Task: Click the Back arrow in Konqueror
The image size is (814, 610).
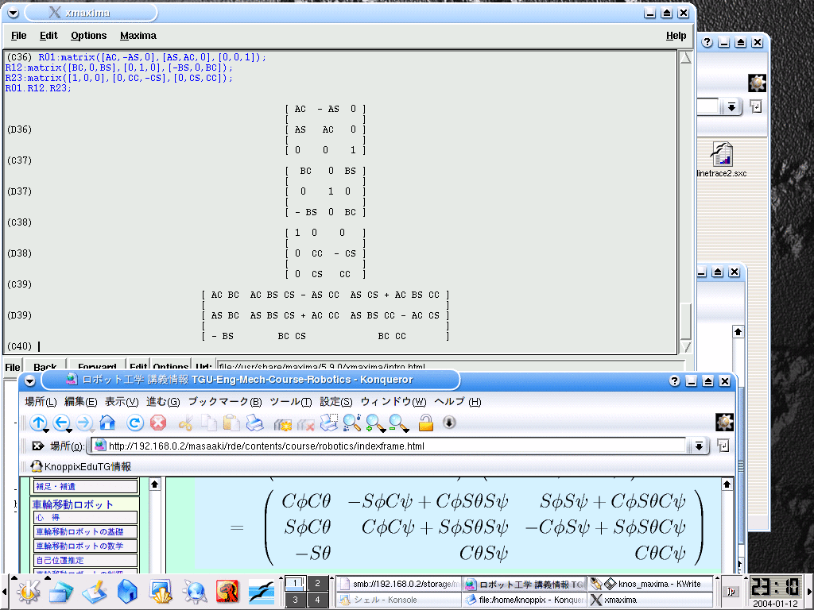Action: [x=61, y=423]
